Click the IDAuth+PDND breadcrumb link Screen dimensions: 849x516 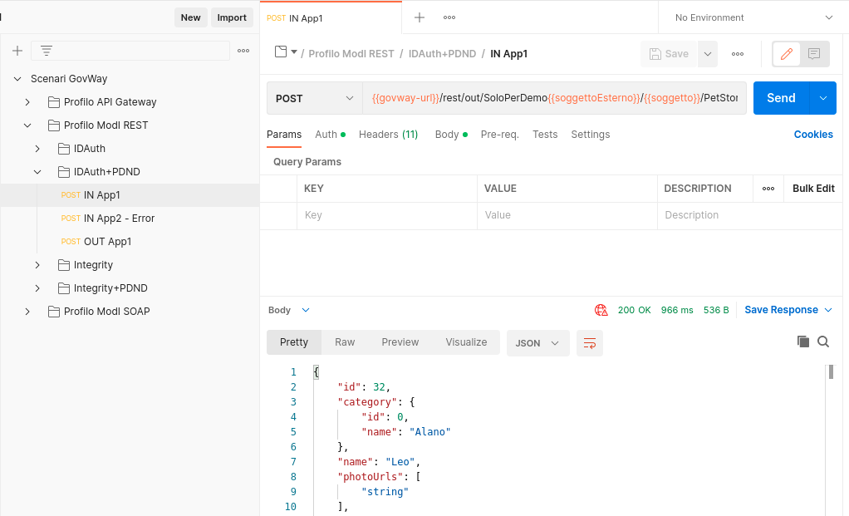[443, 54]
